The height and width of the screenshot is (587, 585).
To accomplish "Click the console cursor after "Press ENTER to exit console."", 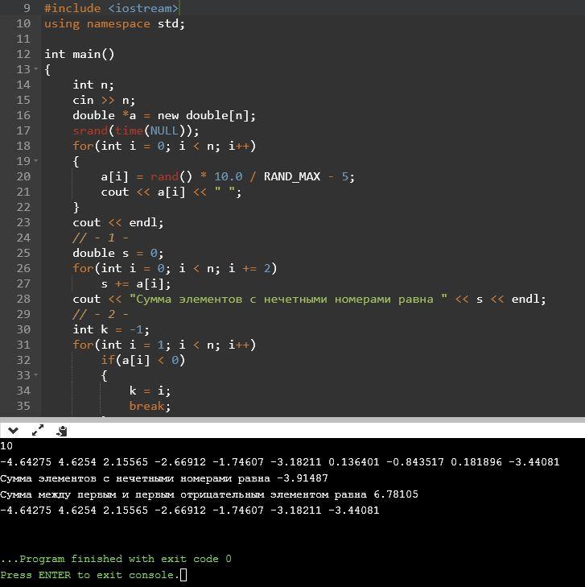I will [x=183, y=575].
